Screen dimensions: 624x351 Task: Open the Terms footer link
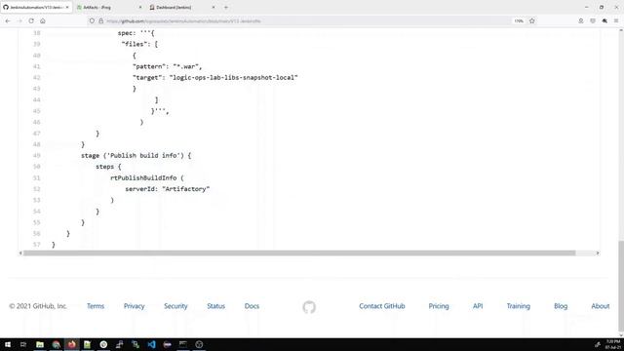(96, 306)
